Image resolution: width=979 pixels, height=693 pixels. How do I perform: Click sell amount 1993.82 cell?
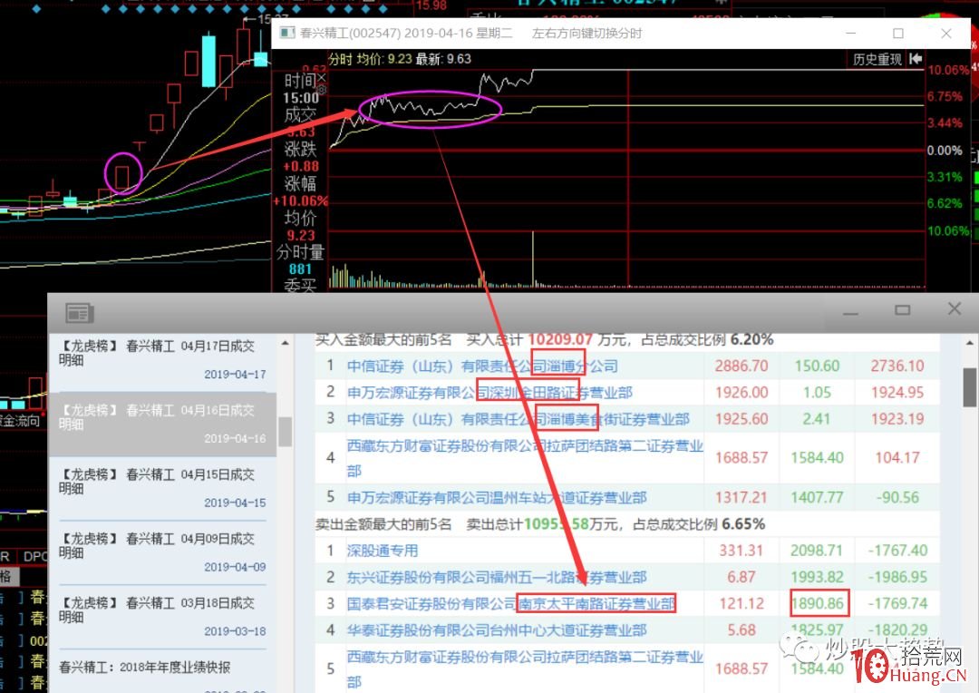point(817,577)
